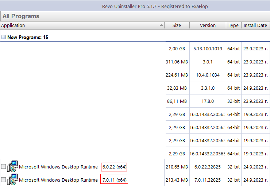Click version cell 3.0.1
This screenshot has width=270, height=186.
coord(208,62)
